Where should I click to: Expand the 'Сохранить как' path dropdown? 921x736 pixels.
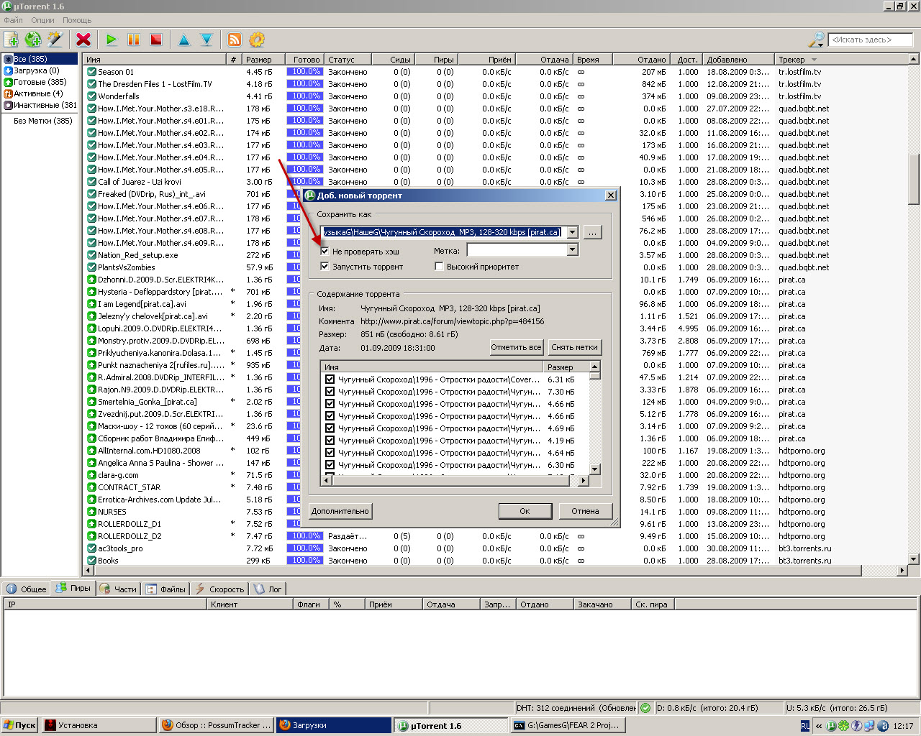(572, 232)
